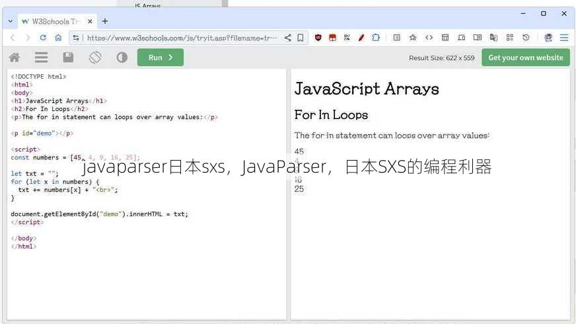Translate the page icon
This screenshot has height=324, width=576.
[x=493, y=38]
